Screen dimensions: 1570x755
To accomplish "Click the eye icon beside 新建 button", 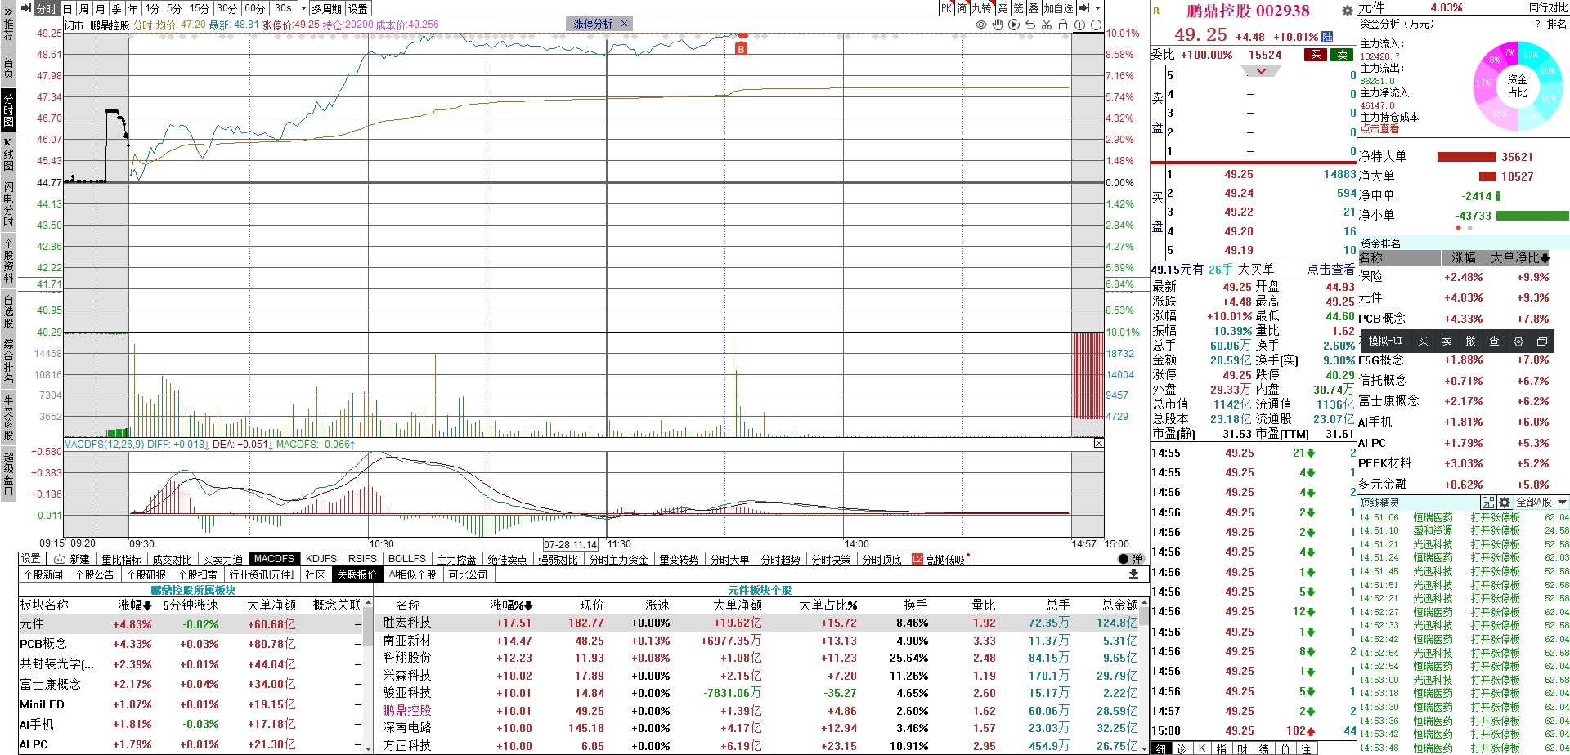I will (60, 560).
